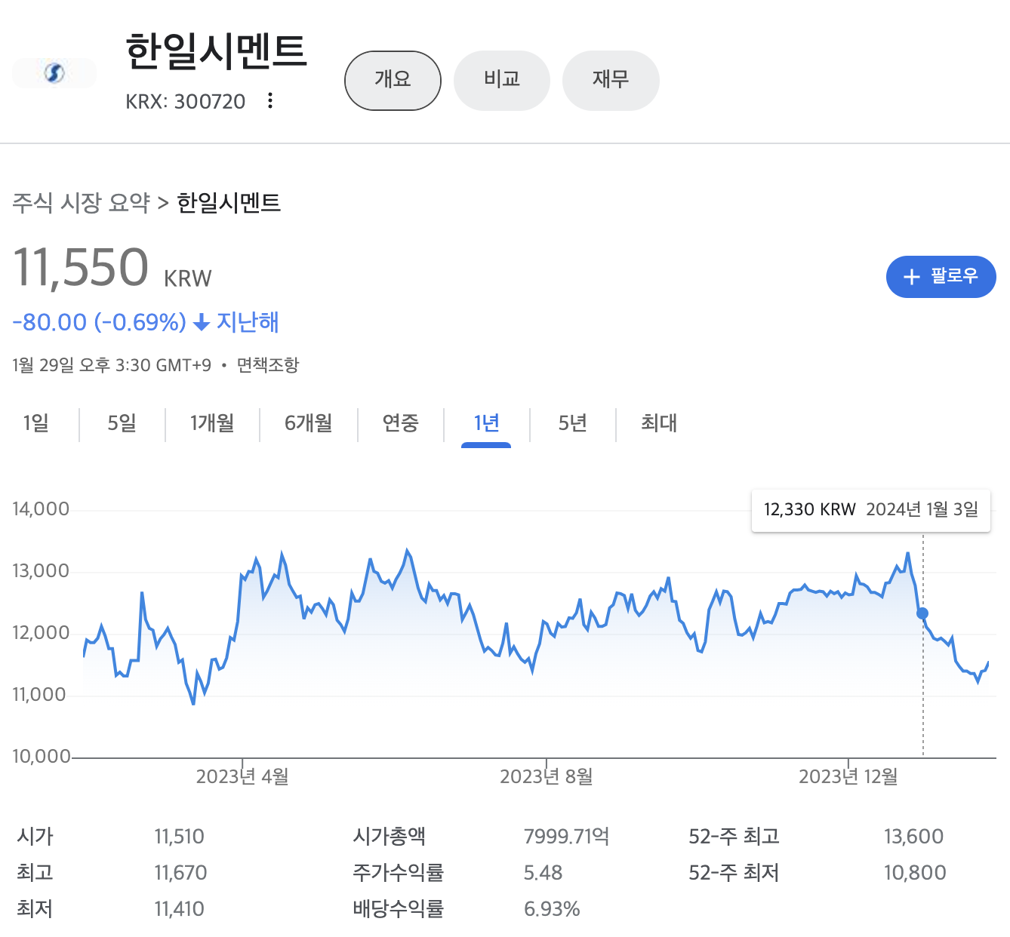Select the 1년 chart range

pos(486,425)
